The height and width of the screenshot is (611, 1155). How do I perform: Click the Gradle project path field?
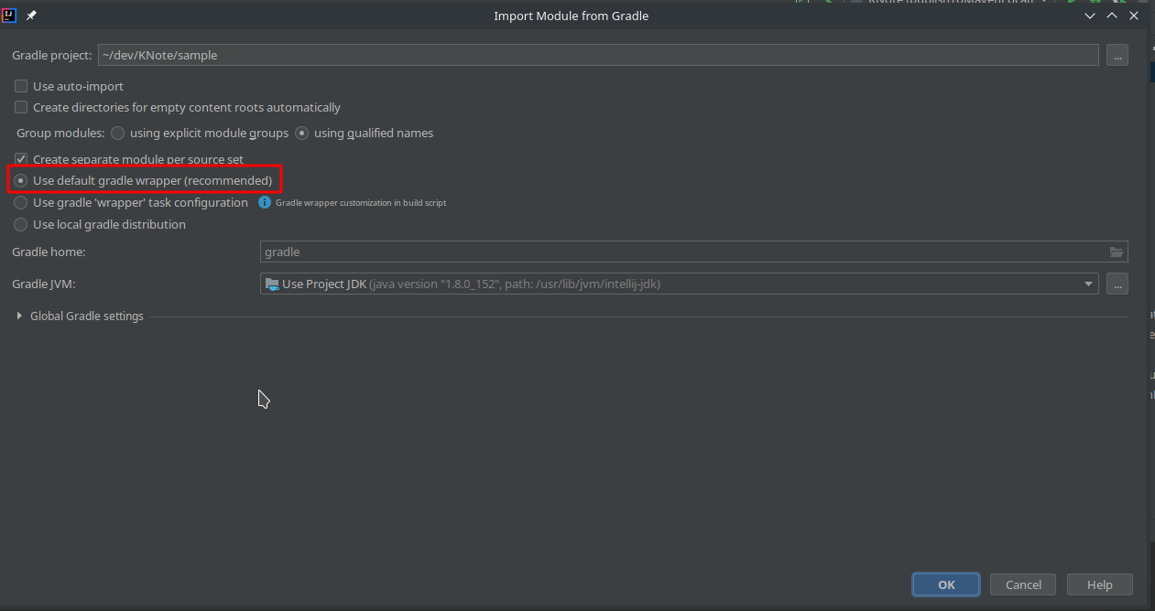pos(598,55)
